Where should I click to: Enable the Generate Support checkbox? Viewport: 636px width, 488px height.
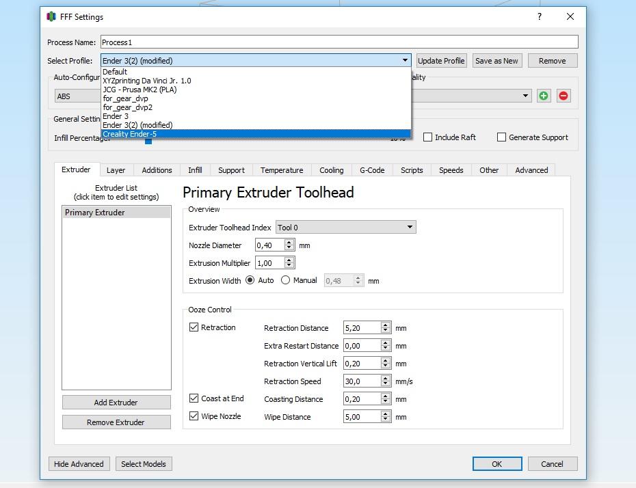click(x=502, y=137)
